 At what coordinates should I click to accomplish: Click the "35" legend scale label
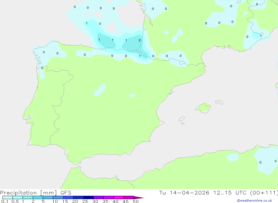[105, 201]
